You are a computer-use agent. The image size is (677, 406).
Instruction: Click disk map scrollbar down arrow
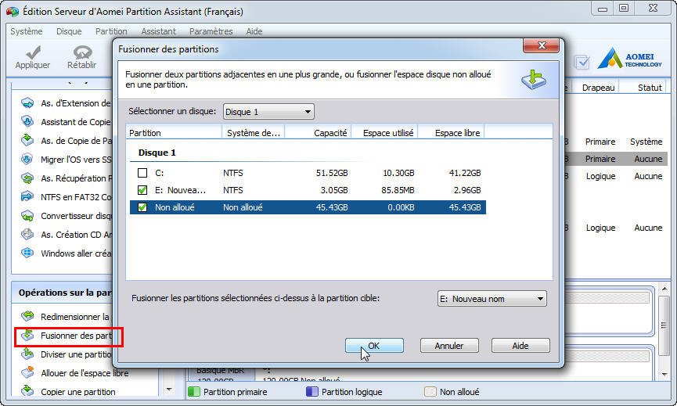click(x=664, y=375)
